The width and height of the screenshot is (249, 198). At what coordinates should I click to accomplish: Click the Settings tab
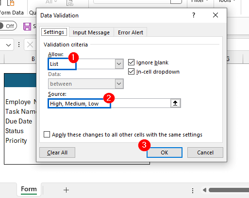coord(54,32)
